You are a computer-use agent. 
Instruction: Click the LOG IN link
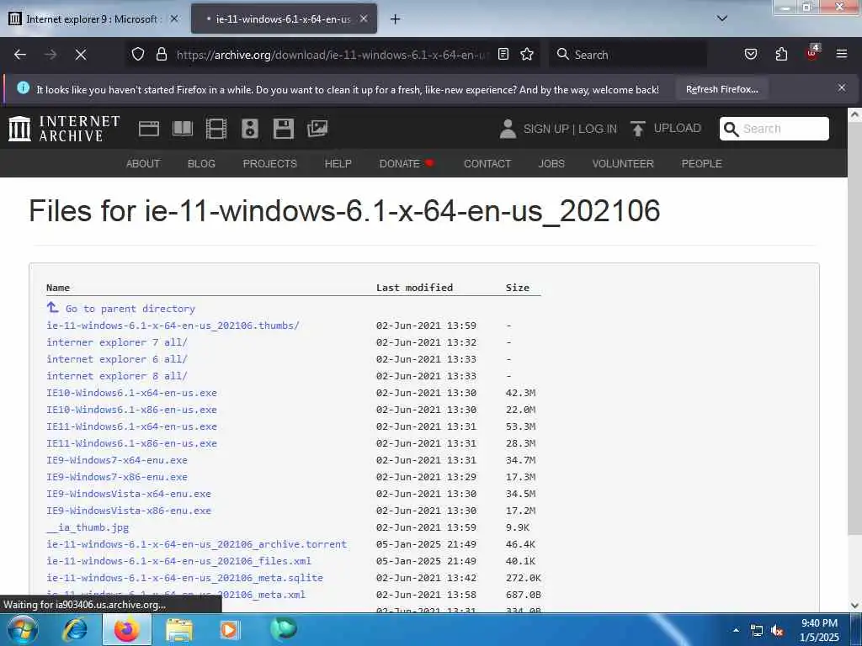[x=598, y=129]
